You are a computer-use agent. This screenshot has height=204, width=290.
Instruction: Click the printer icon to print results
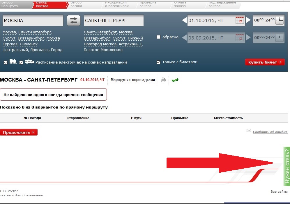point(163,80)
